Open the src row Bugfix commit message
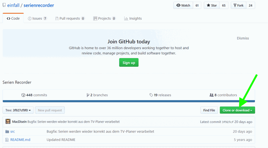Screen dimensions: 268x148 (100, 131)
